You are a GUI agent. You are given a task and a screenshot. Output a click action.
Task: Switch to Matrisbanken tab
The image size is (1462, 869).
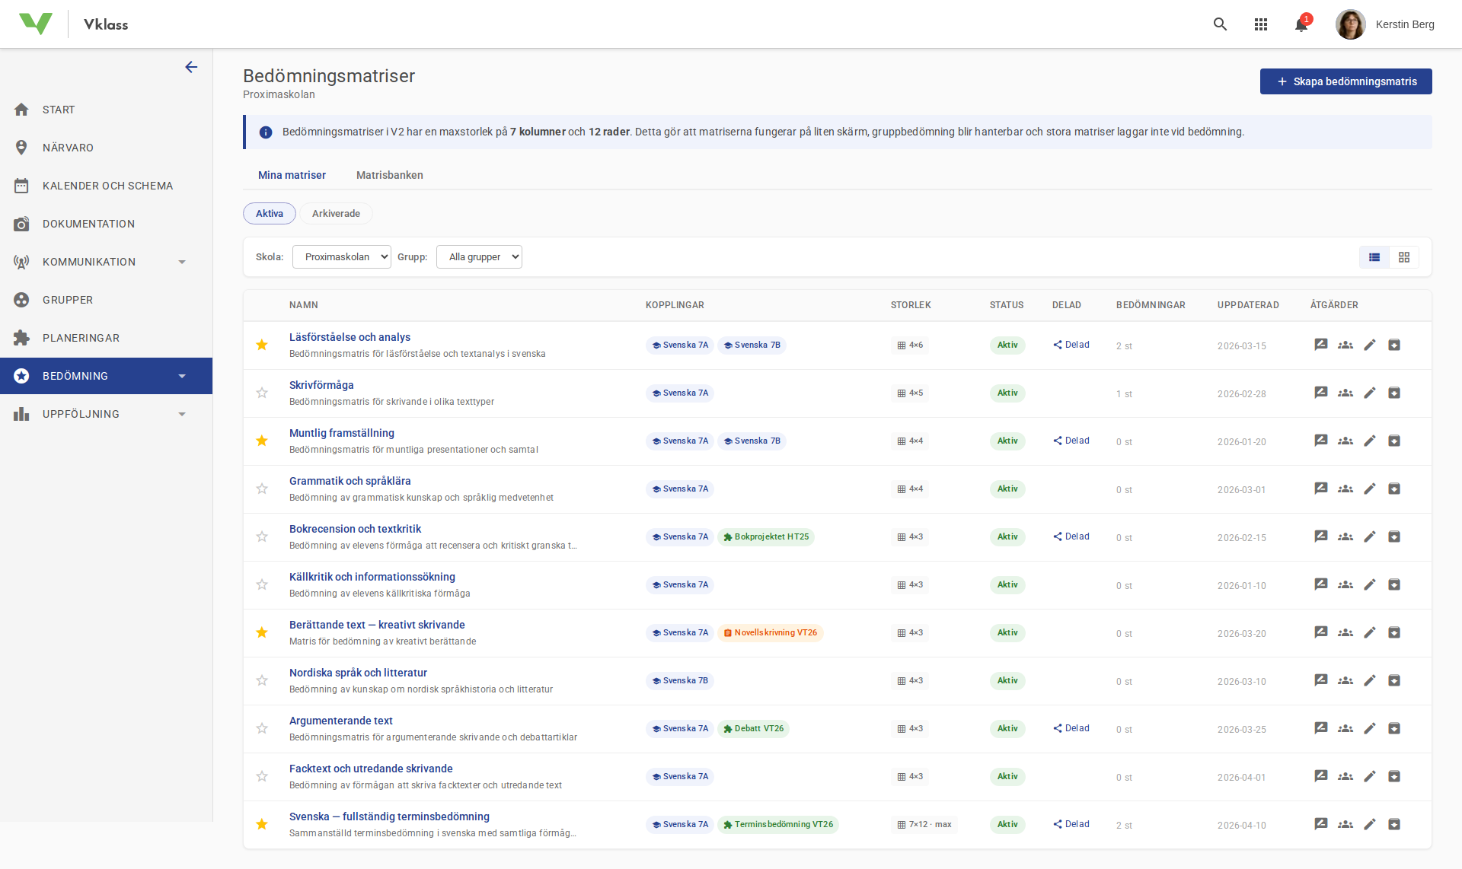390,175
